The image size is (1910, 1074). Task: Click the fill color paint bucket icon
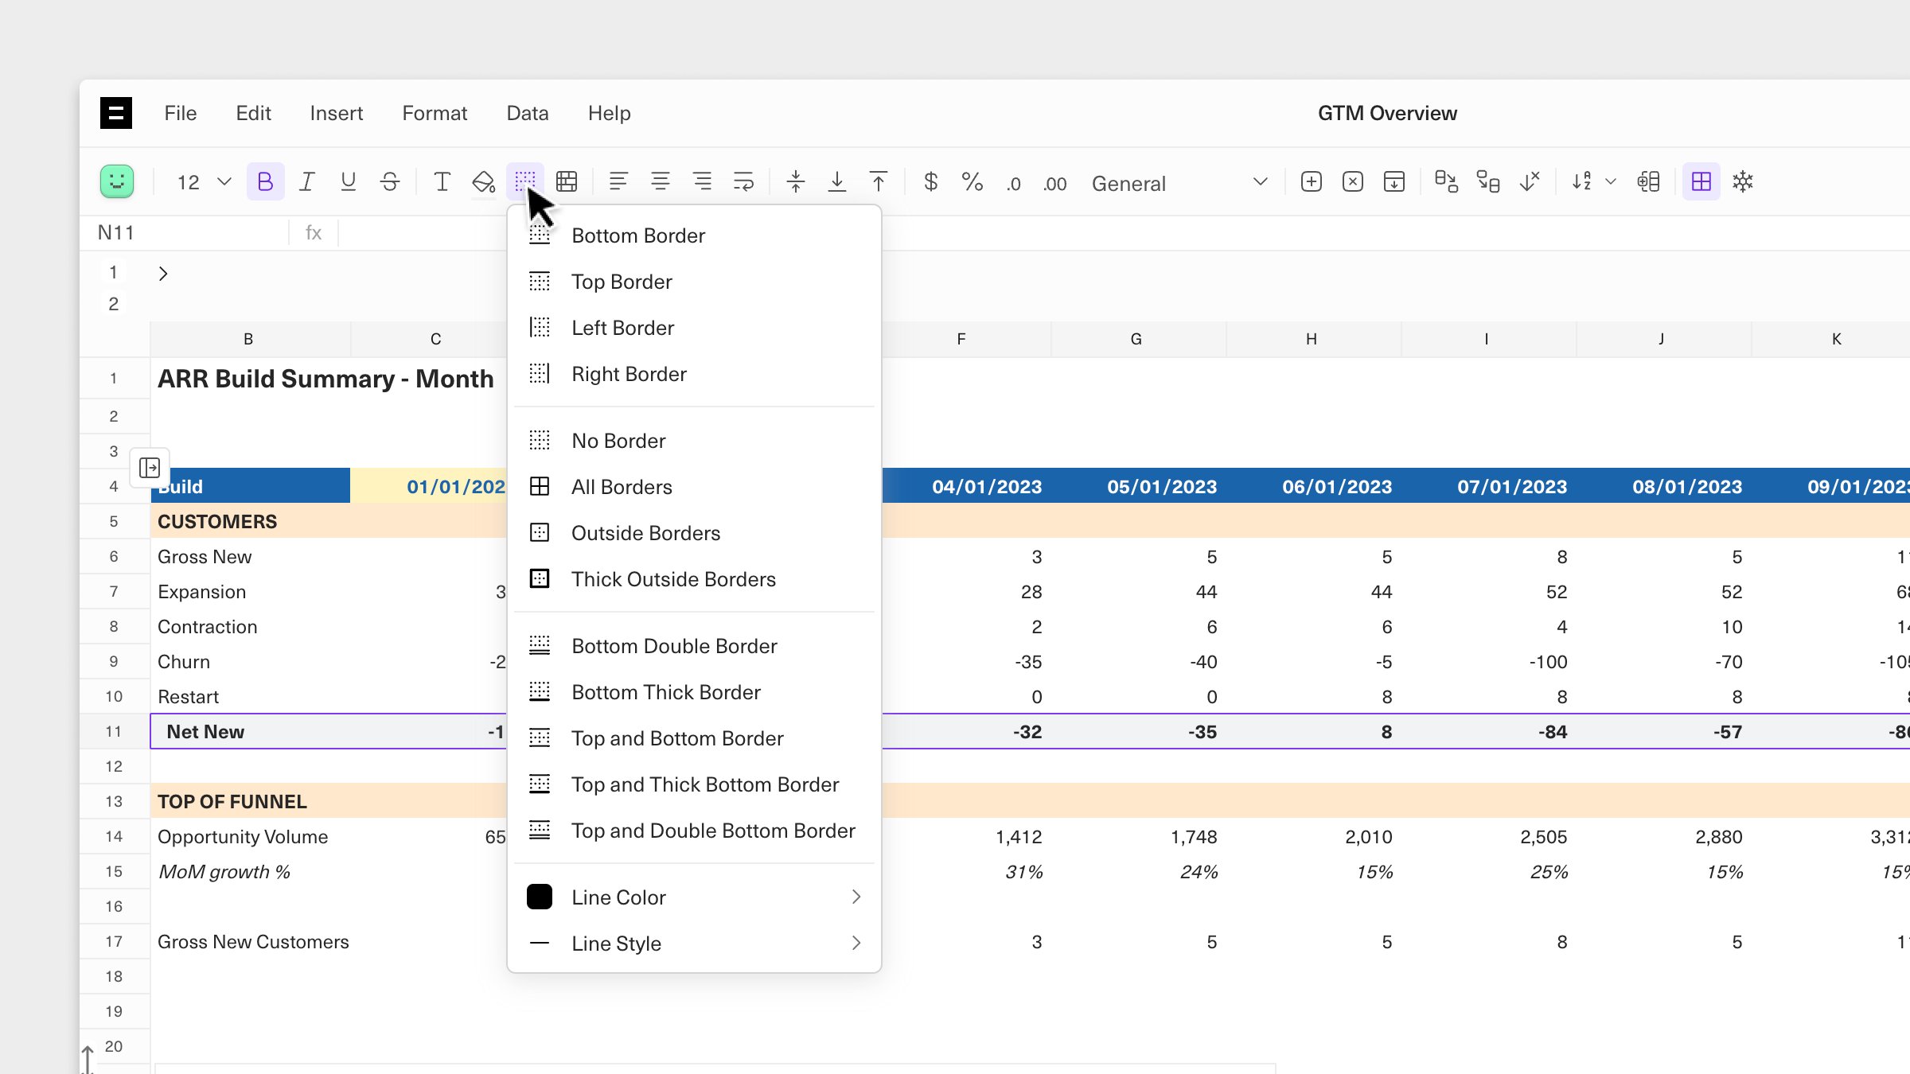[x=483, y=182]
